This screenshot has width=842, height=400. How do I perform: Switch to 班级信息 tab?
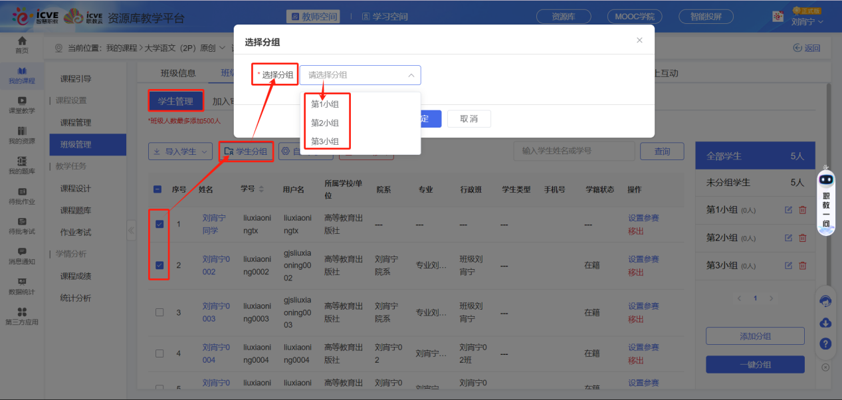point(178,73)
